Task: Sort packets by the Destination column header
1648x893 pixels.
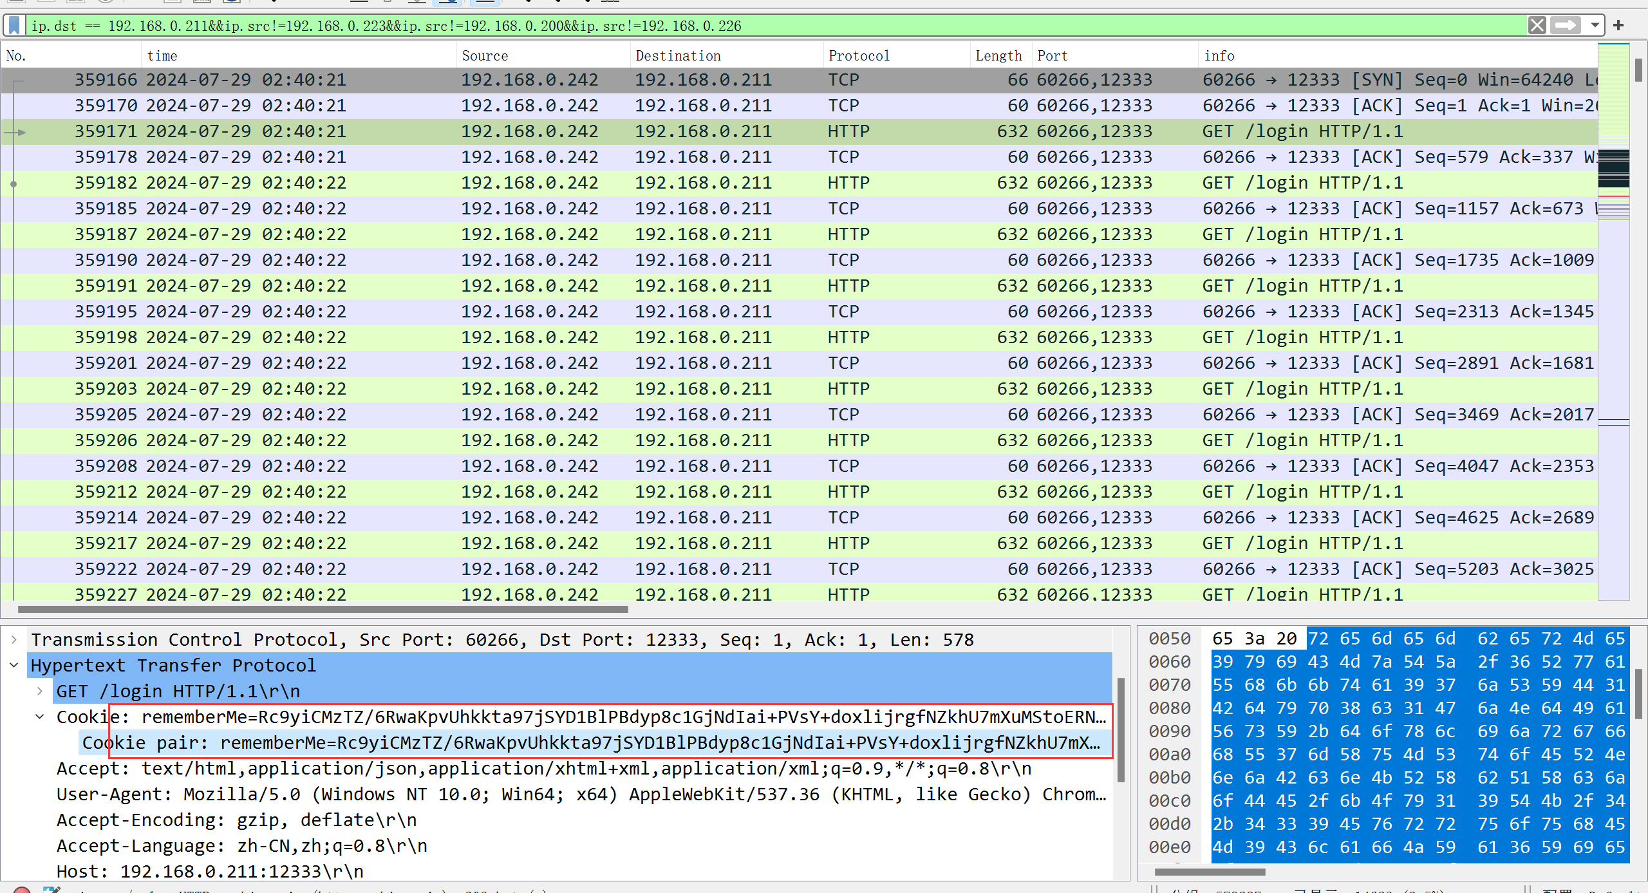Action: 727,56
